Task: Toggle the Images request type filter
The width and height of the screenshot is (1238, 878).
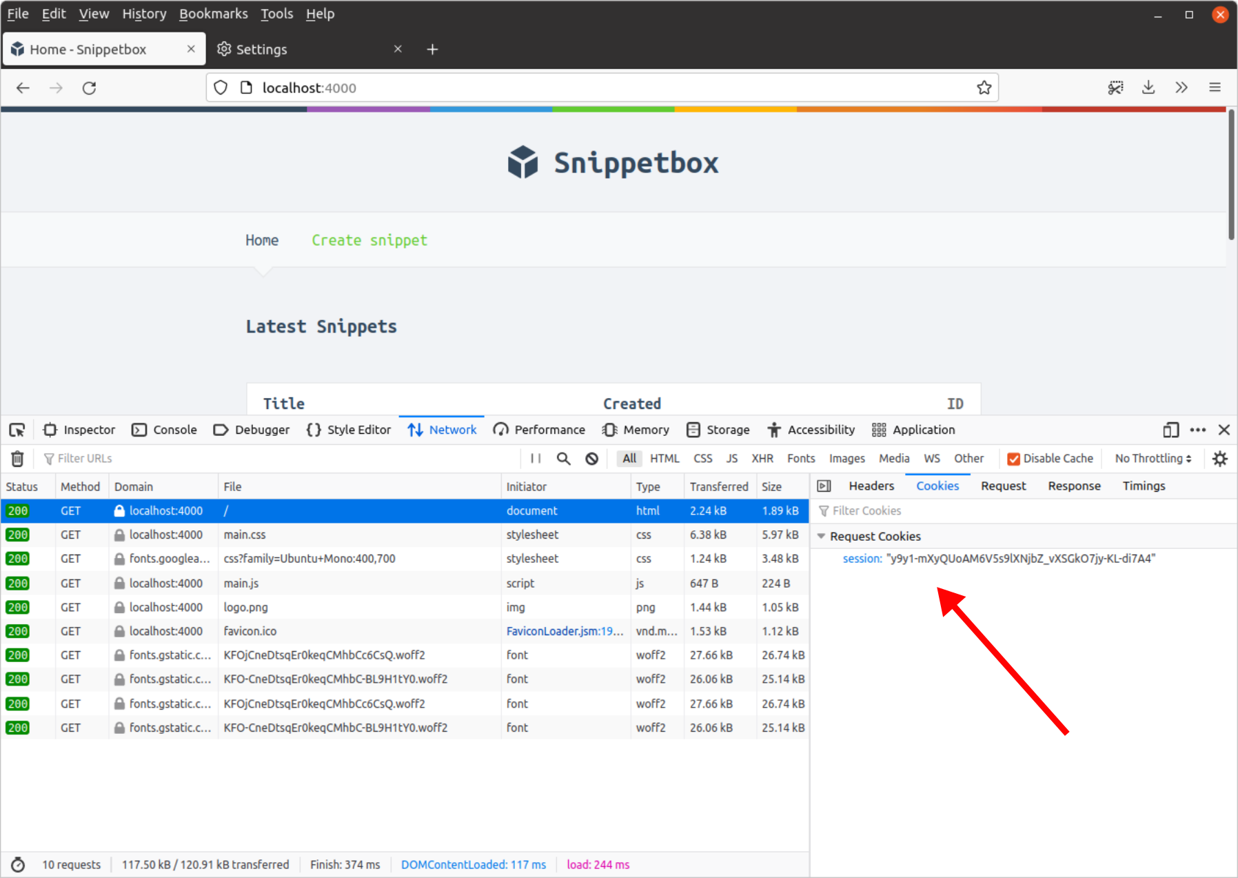Action: (x=846, y=459)
